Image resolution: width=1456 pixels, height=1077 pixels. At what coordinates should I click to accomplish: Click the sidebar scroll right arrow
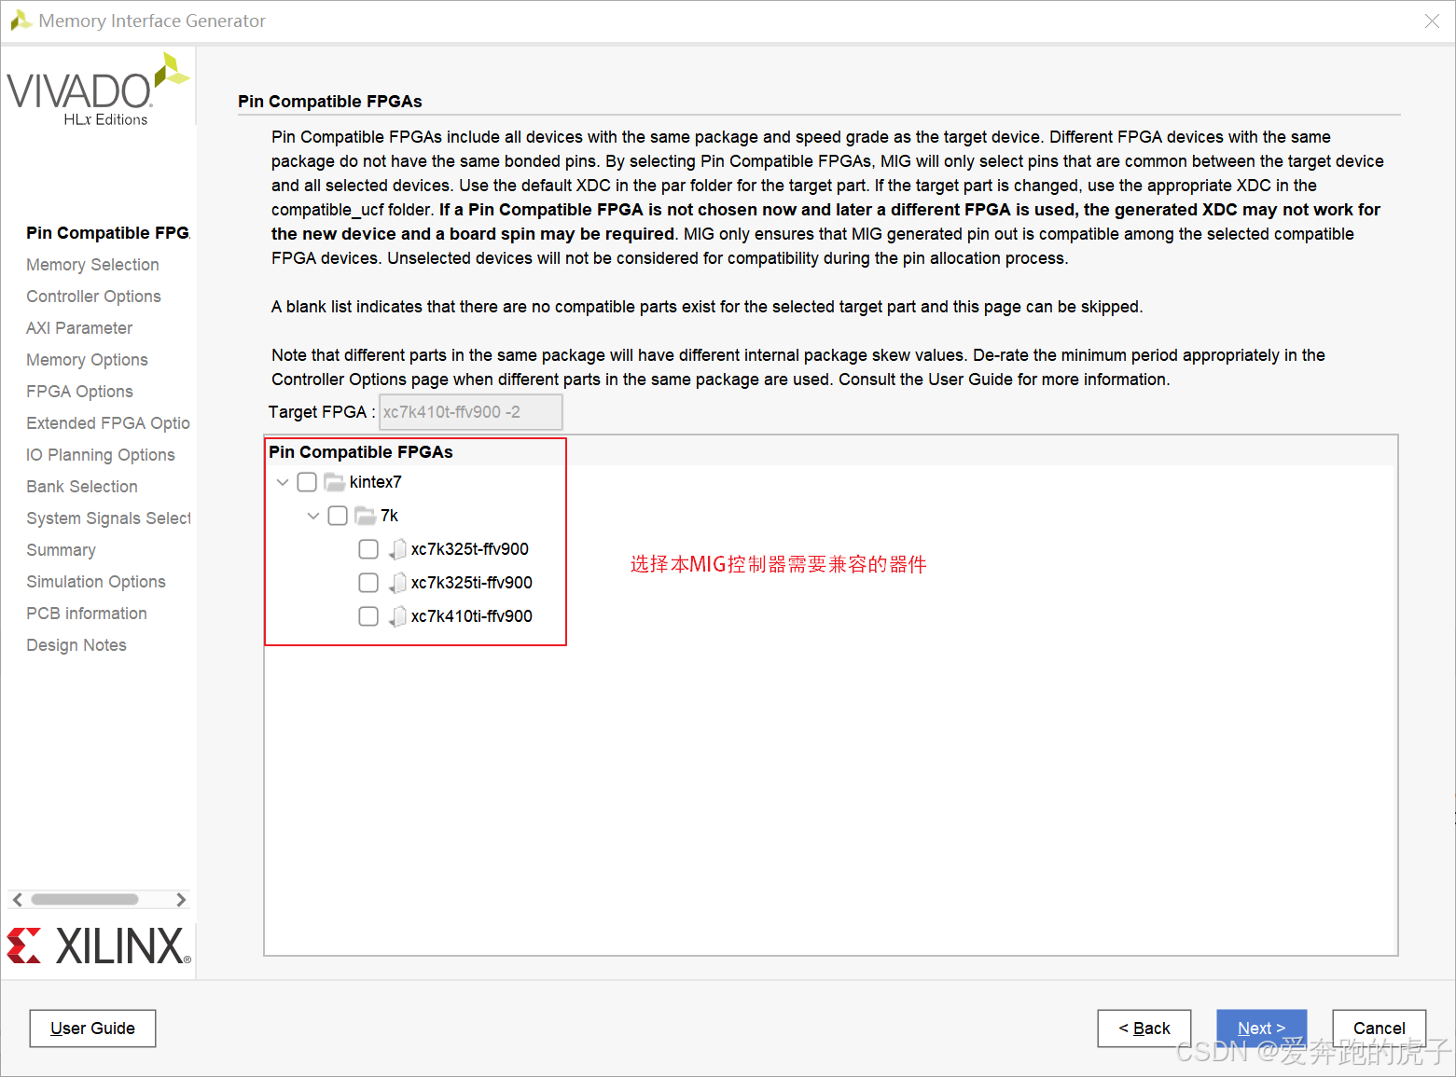pos(181,900)
